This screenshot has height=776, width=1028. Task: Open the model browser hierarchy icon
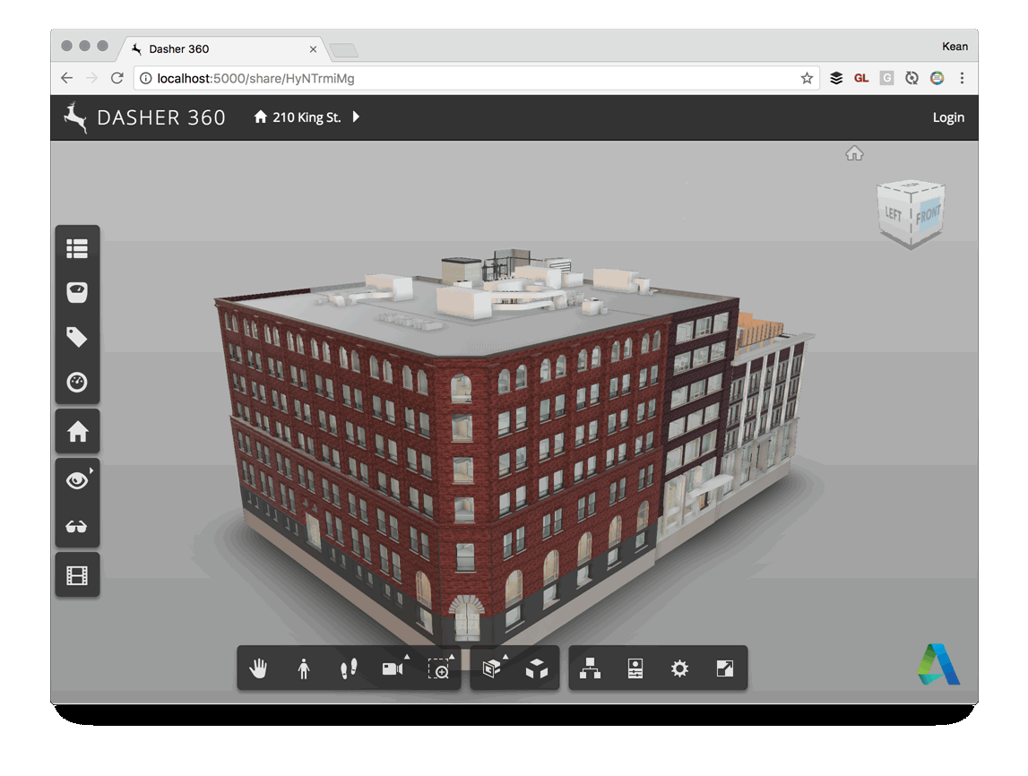coord(590,668)
